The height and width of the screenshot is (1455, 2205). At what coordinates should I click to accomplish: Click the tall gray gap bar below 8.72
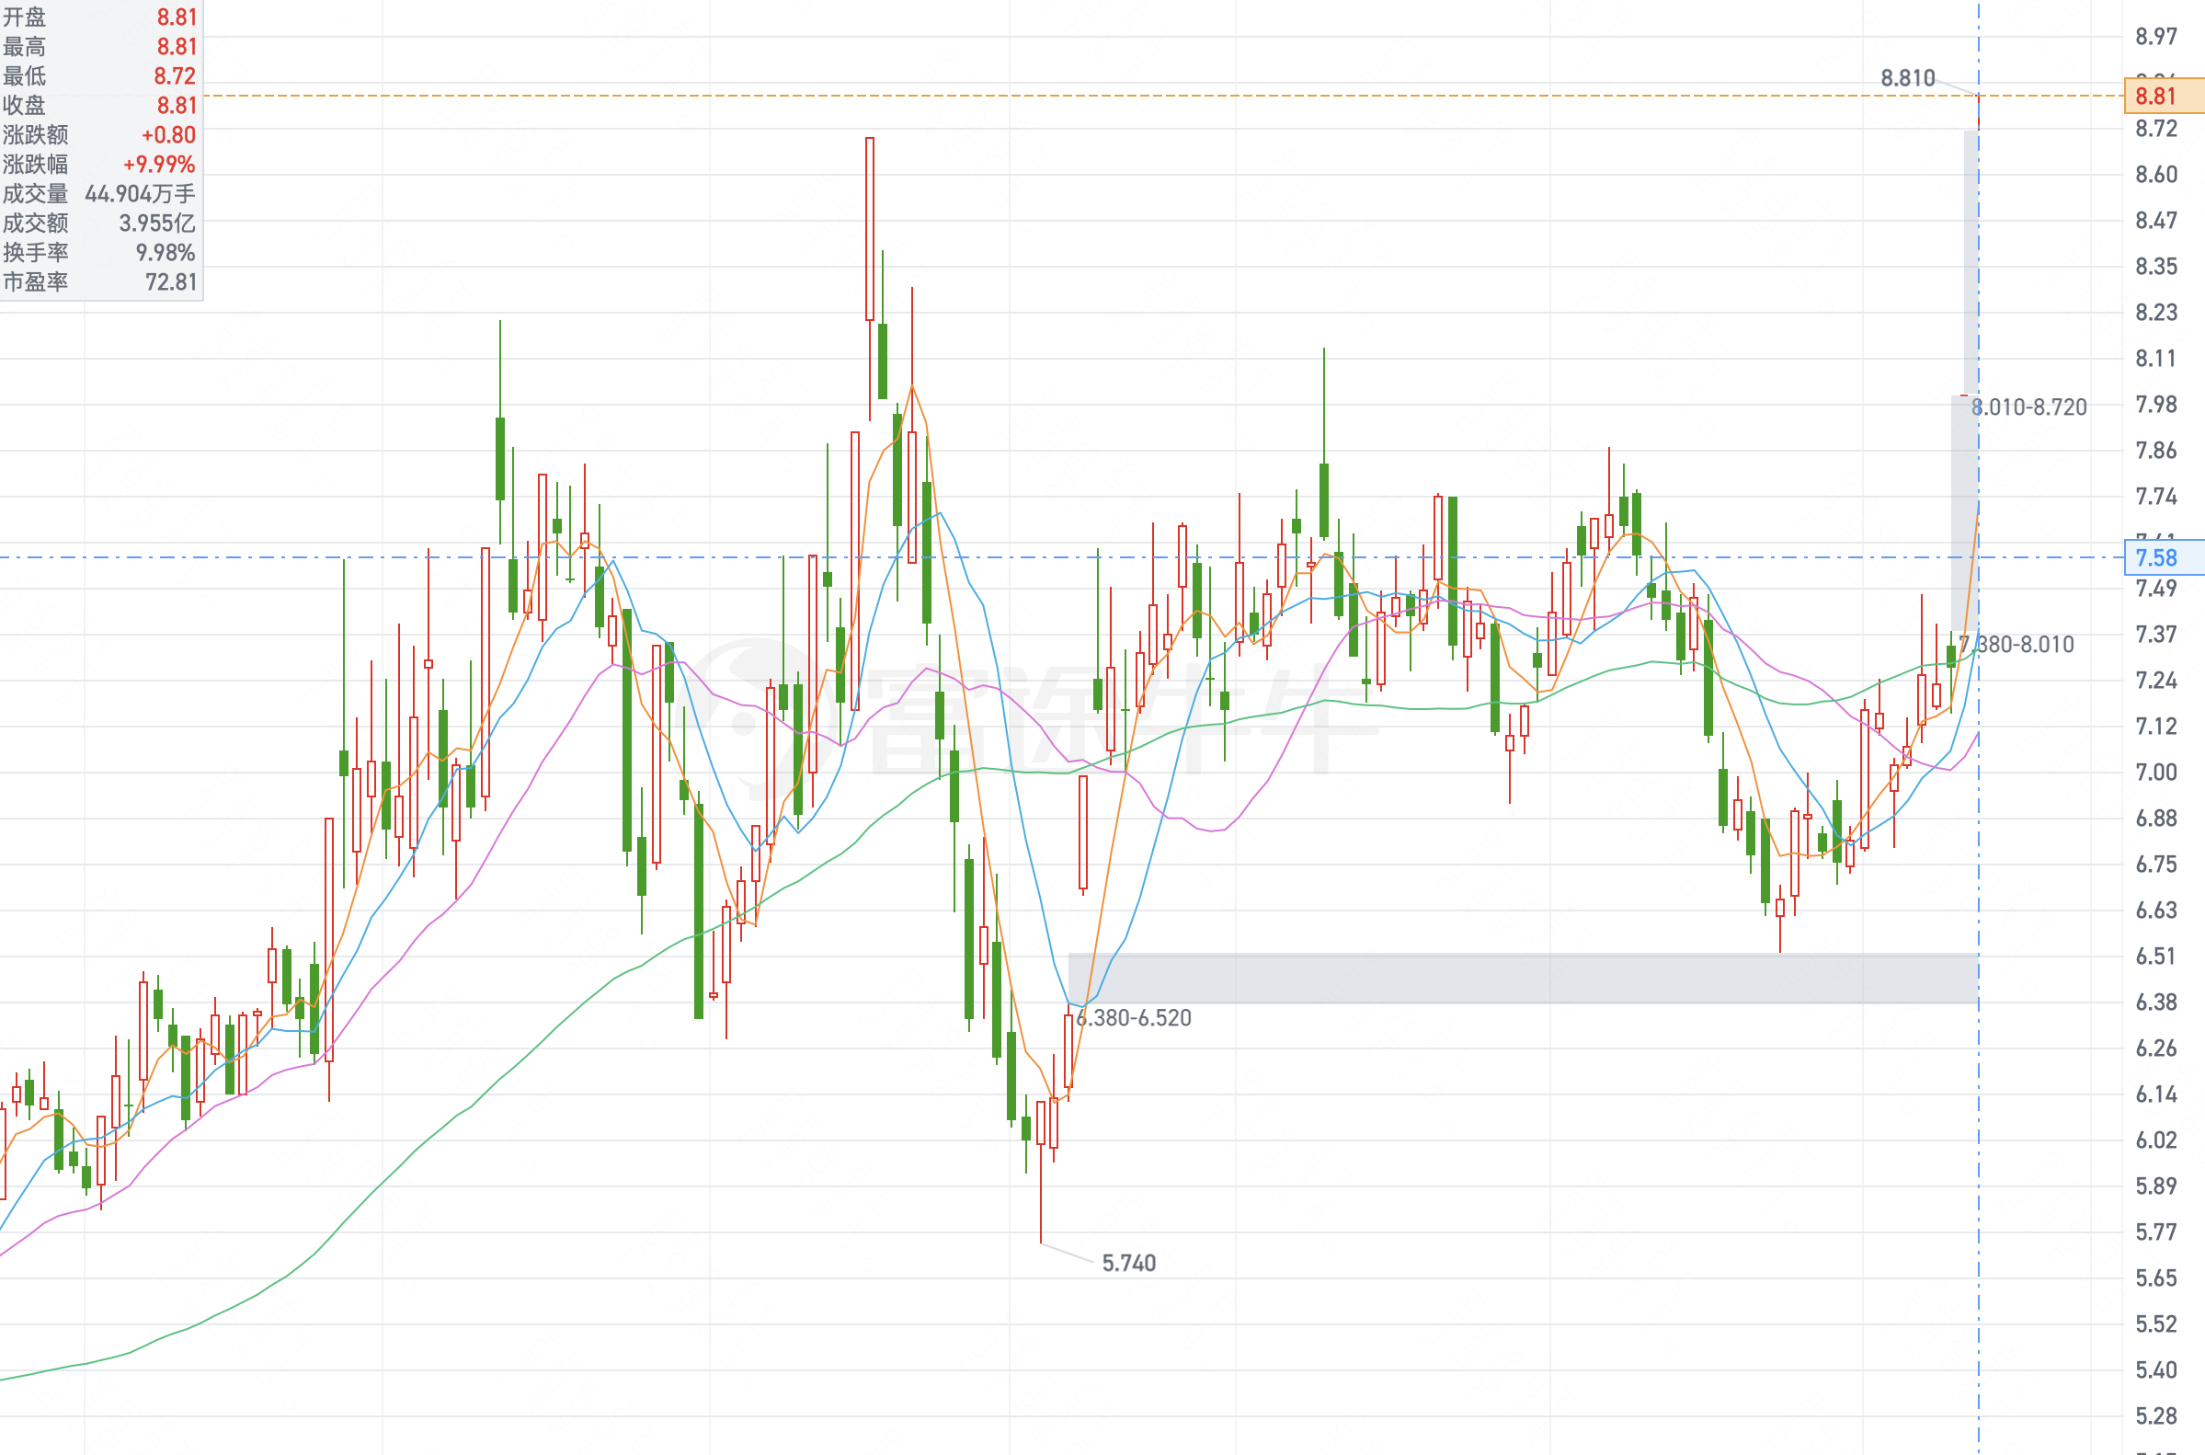pos(1971,263)
